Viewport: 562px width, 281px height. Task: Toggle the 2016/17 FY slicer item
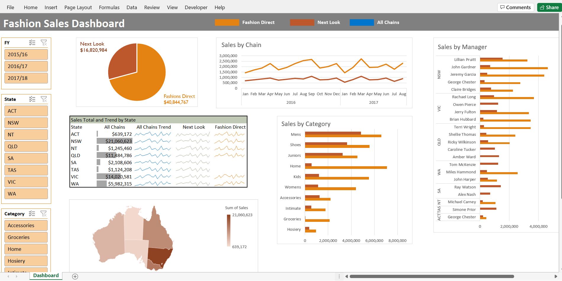[26, 66]
